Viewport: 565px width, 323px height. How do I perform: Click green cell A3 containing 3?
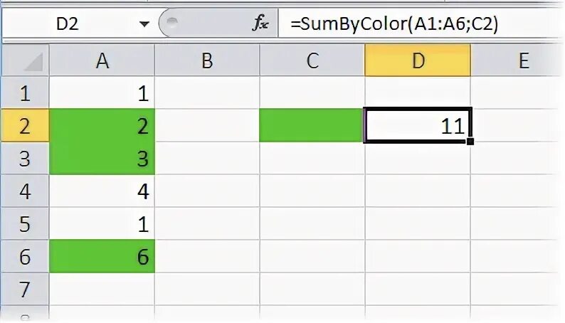pyautogui.click(x=102, y=158)
